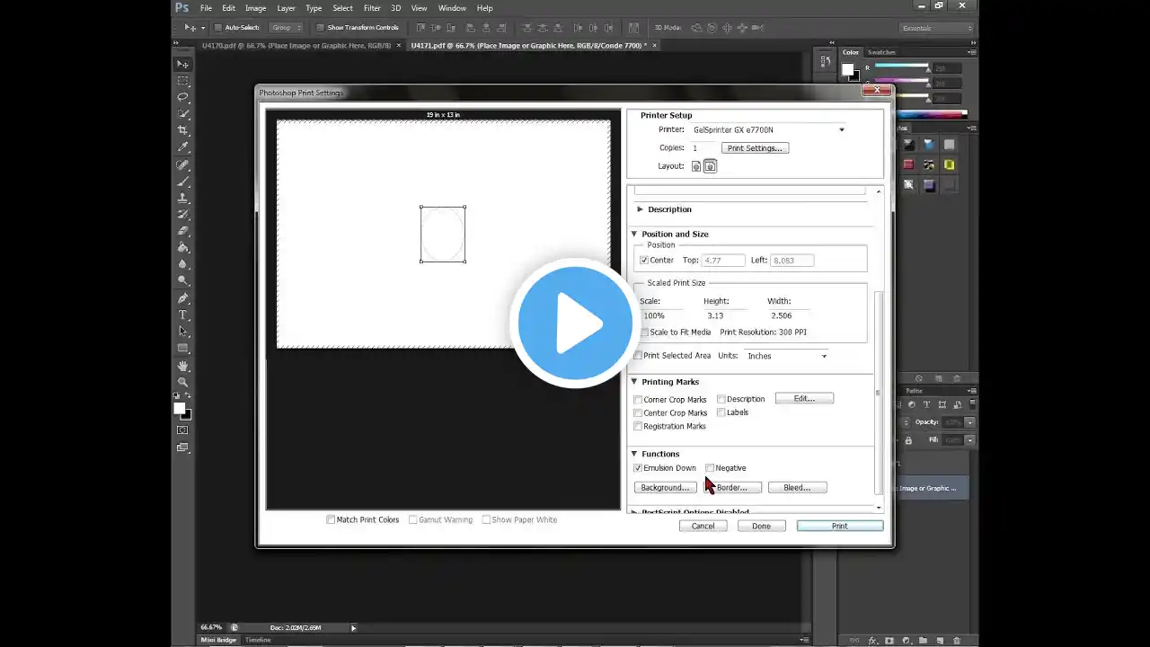Select the Quick Selection tool
The width and height of the screenshot is (1150, 647).
[x=183, y=114]
